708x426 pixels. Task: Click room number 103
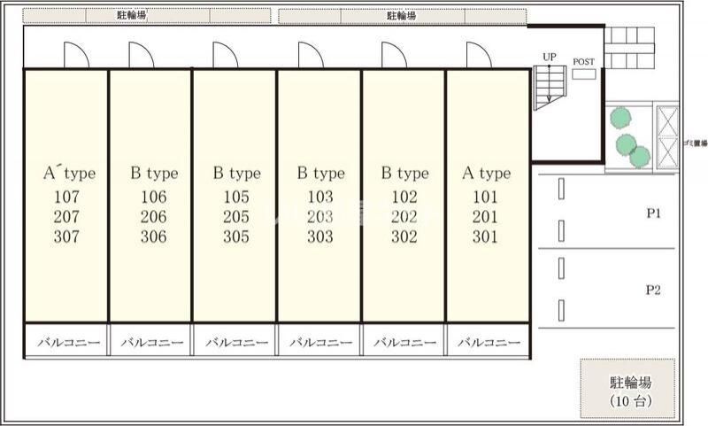pos(320,197)
